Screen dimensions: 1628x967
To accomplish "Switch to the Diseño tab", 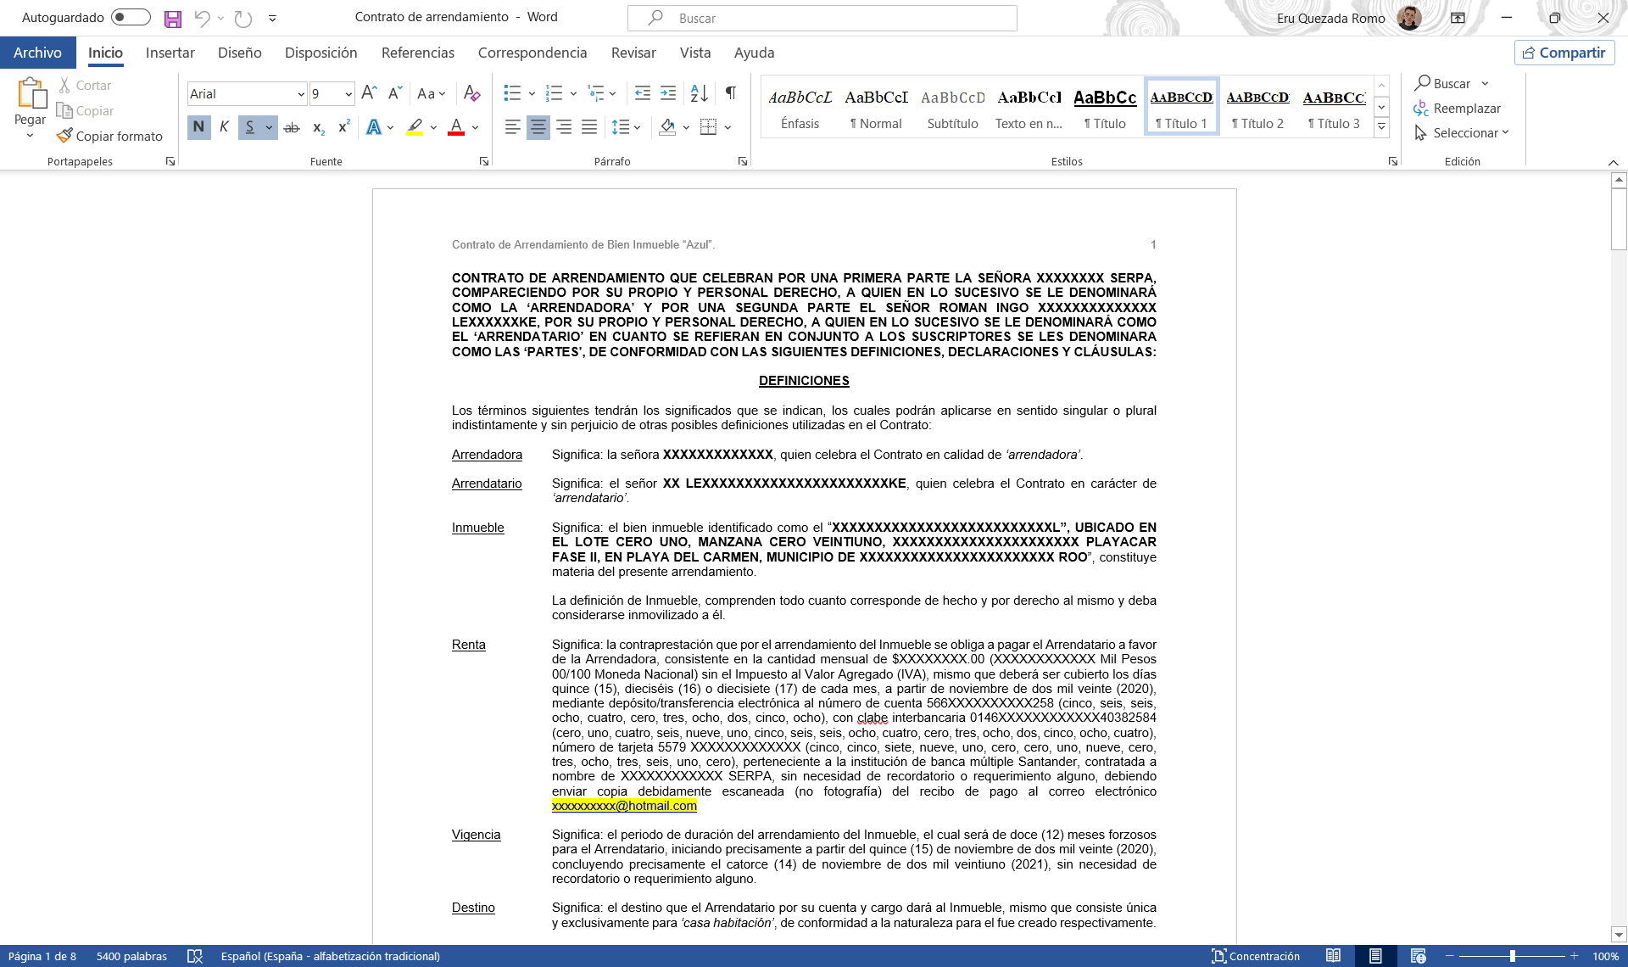I will pos(240,53).
